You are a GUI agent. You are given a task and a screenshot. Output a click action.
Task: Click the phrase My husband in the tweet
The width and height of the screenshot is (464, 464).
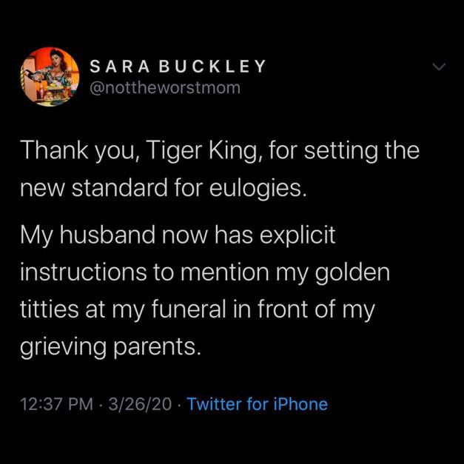tap(87, 236)
